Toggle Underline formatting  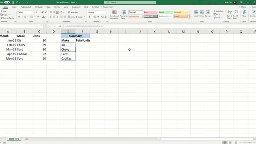25,17
